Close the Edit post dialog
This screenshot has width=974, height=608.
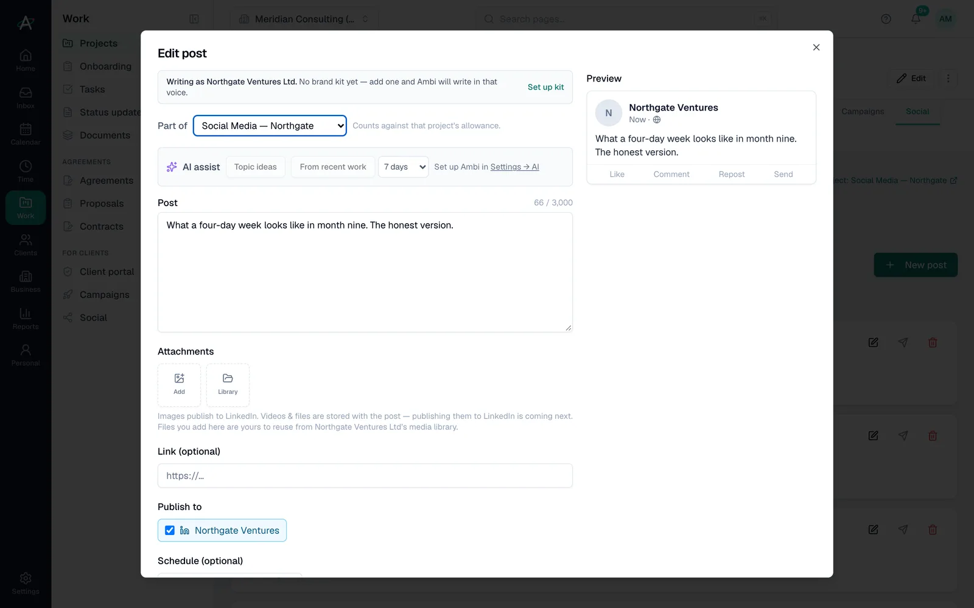816,47
